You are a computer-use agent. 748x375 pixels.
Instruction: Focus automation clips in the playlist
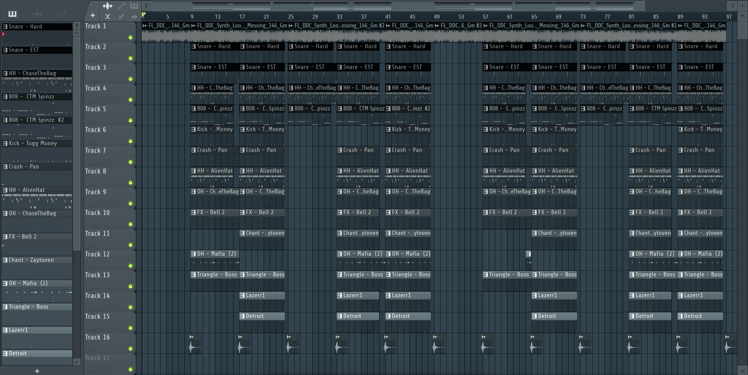click(x=121, y=5)
